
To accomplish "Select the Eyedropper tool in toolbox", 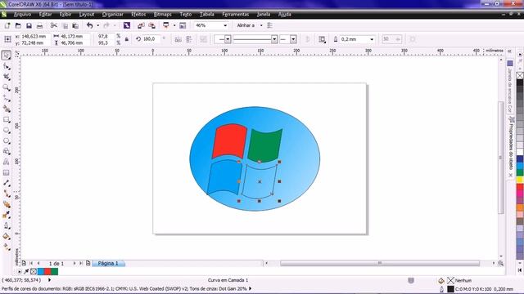I will (x=7, y=215).
